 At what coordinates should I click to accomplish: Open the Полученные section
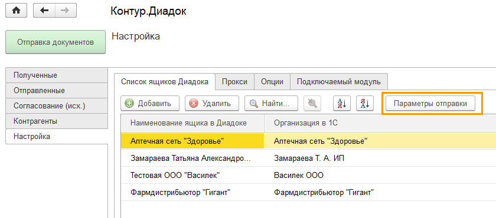(57, 75)
